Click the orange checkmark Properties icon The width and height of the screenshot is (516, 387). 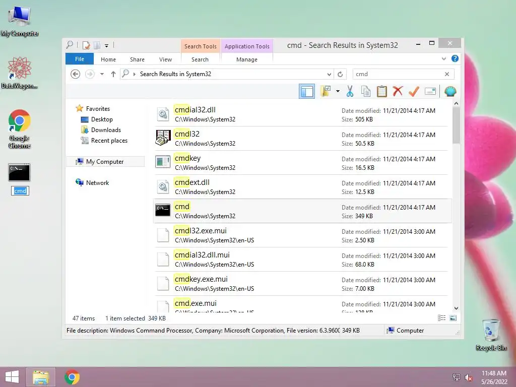[x=414, y=92]
